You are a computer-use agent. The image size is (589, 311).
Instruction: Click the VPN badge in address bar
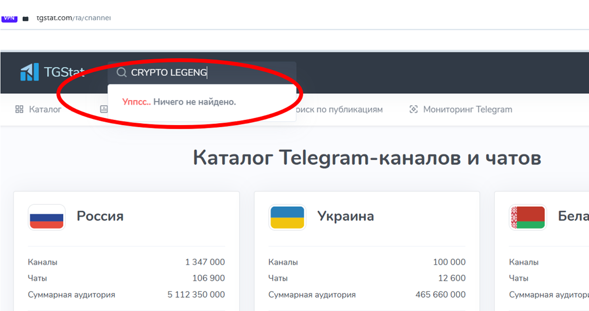(x=9, y=18)
